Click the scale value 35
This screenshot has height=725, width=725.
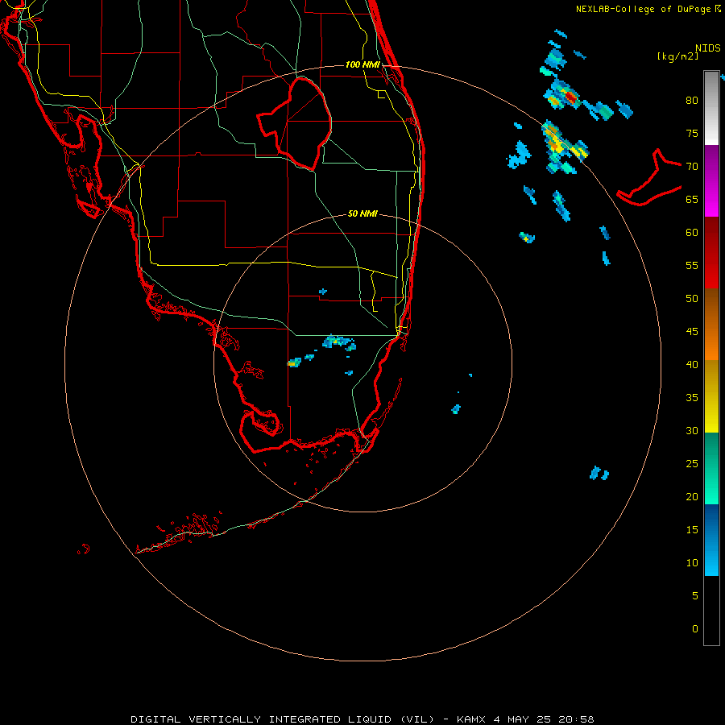[x=692, y=398]
